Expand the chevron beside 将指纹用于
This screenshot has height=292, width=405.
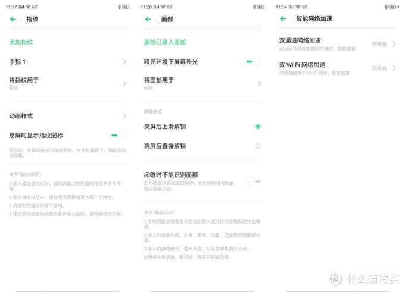point(124,83)
